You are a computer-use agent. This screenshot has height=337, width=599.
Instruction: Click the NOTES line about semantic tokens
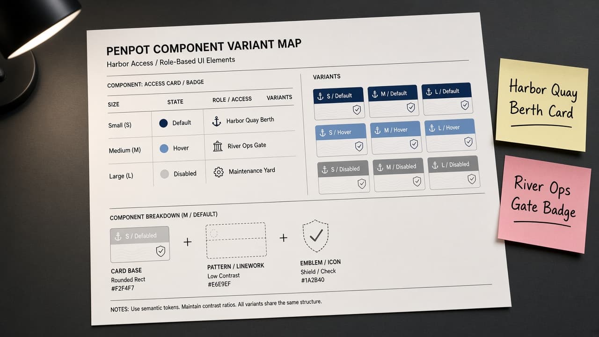[216, 306]
